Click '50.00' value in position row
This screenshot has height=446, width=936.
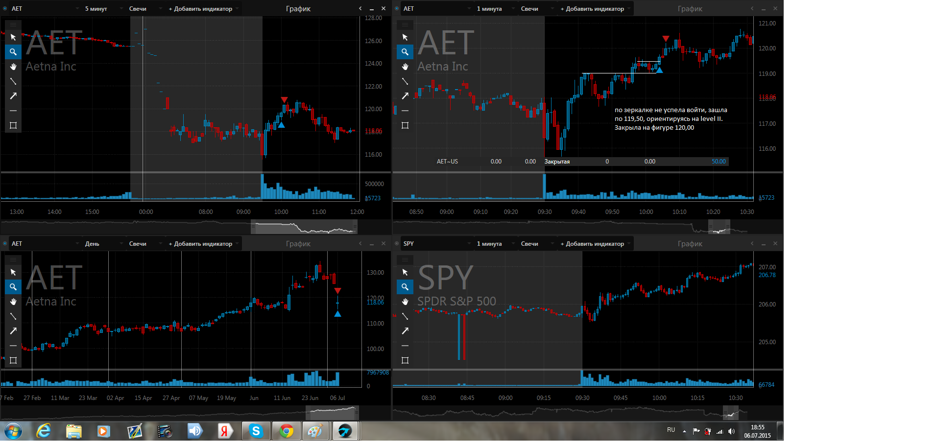[719, 162]
